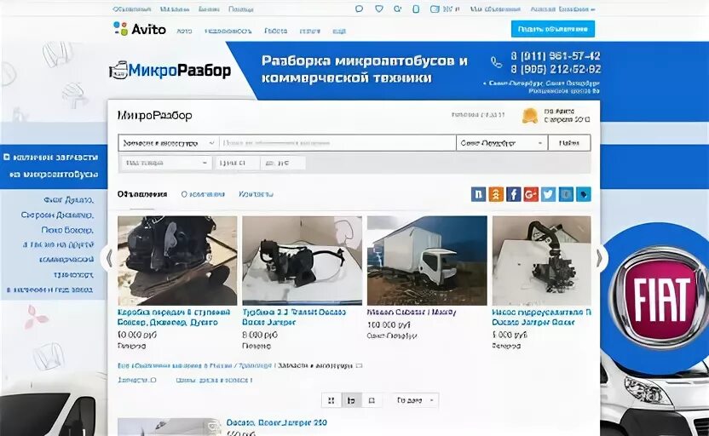Click the search text input field
This screenshot has width=709, height=436.
click(x=337, y=143)
